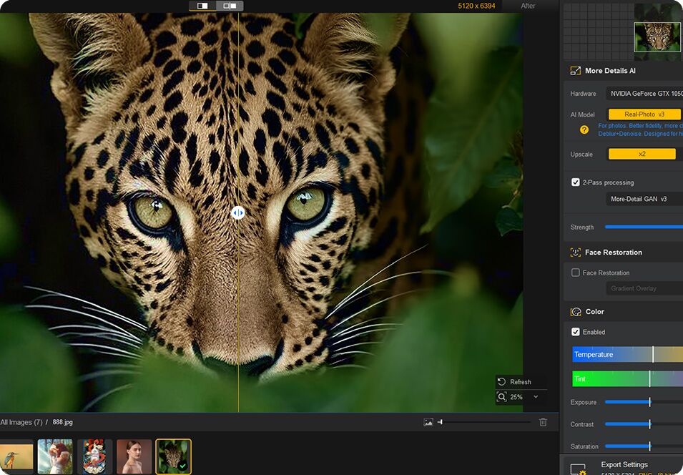Screen dimensions: 683x475
Task: Select the split compare view icon
Action: [x=230, y=6]
